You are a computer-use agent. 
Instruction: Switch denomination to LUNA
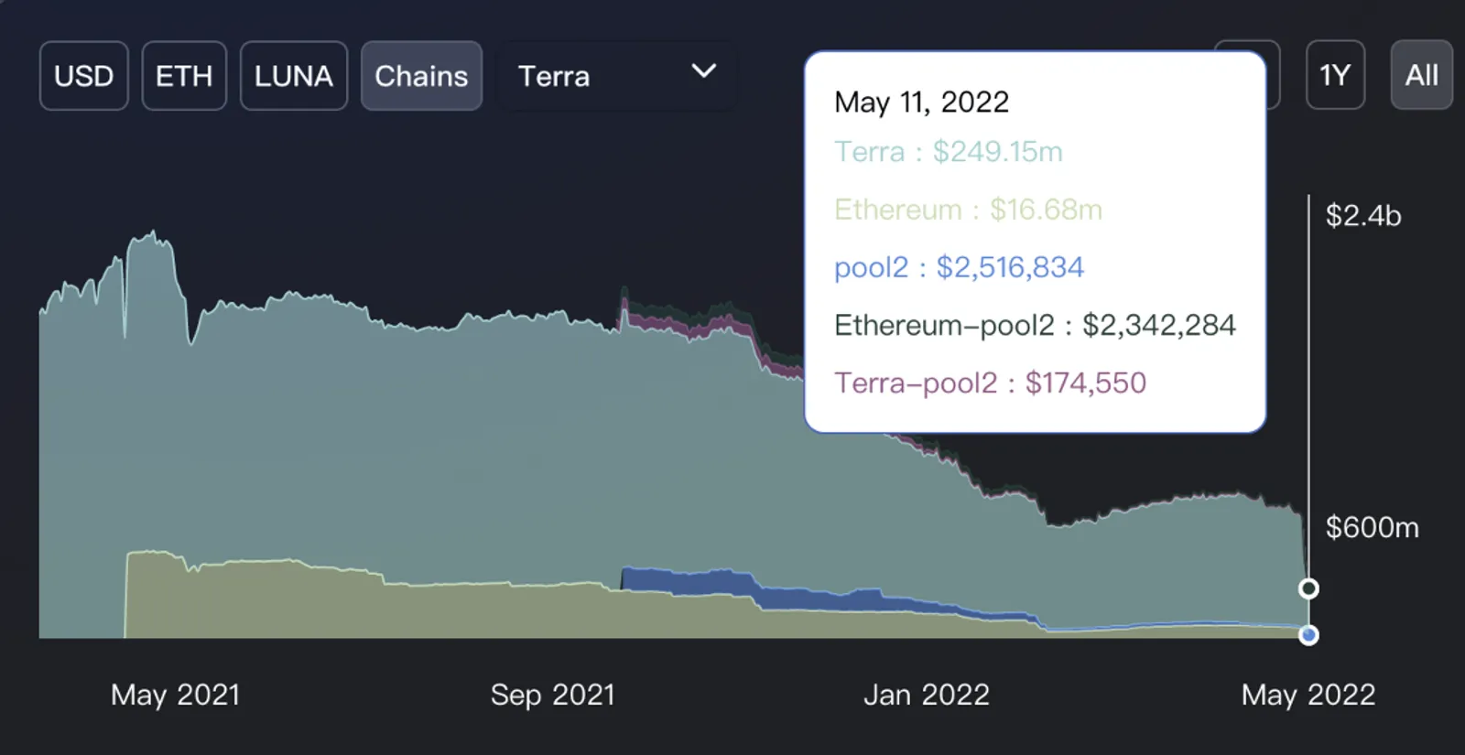pos(294,76)
